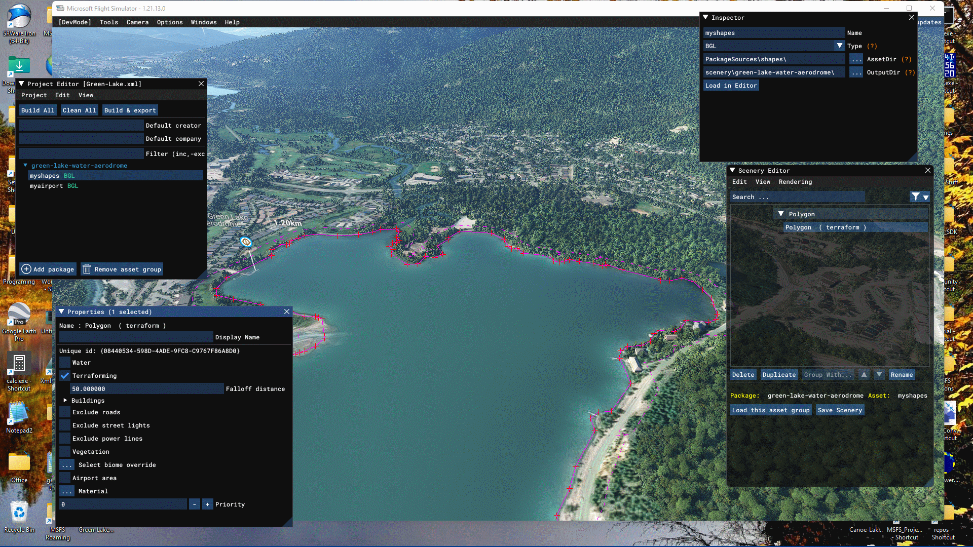973x547 pixels.
Task: Click the filter funnel icon in Scenery Editor
Action: pyautogui.click(x=915, y=197)
